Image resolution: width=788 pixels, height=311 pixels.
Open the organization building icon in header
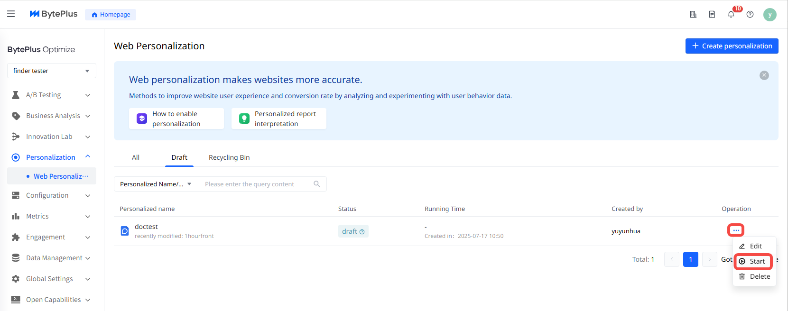coord(693,14)
